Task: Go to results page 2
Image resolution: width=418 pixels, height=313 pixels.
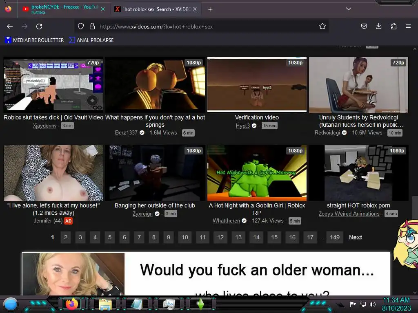Action: pyautogui.click(x=66, y=237)
